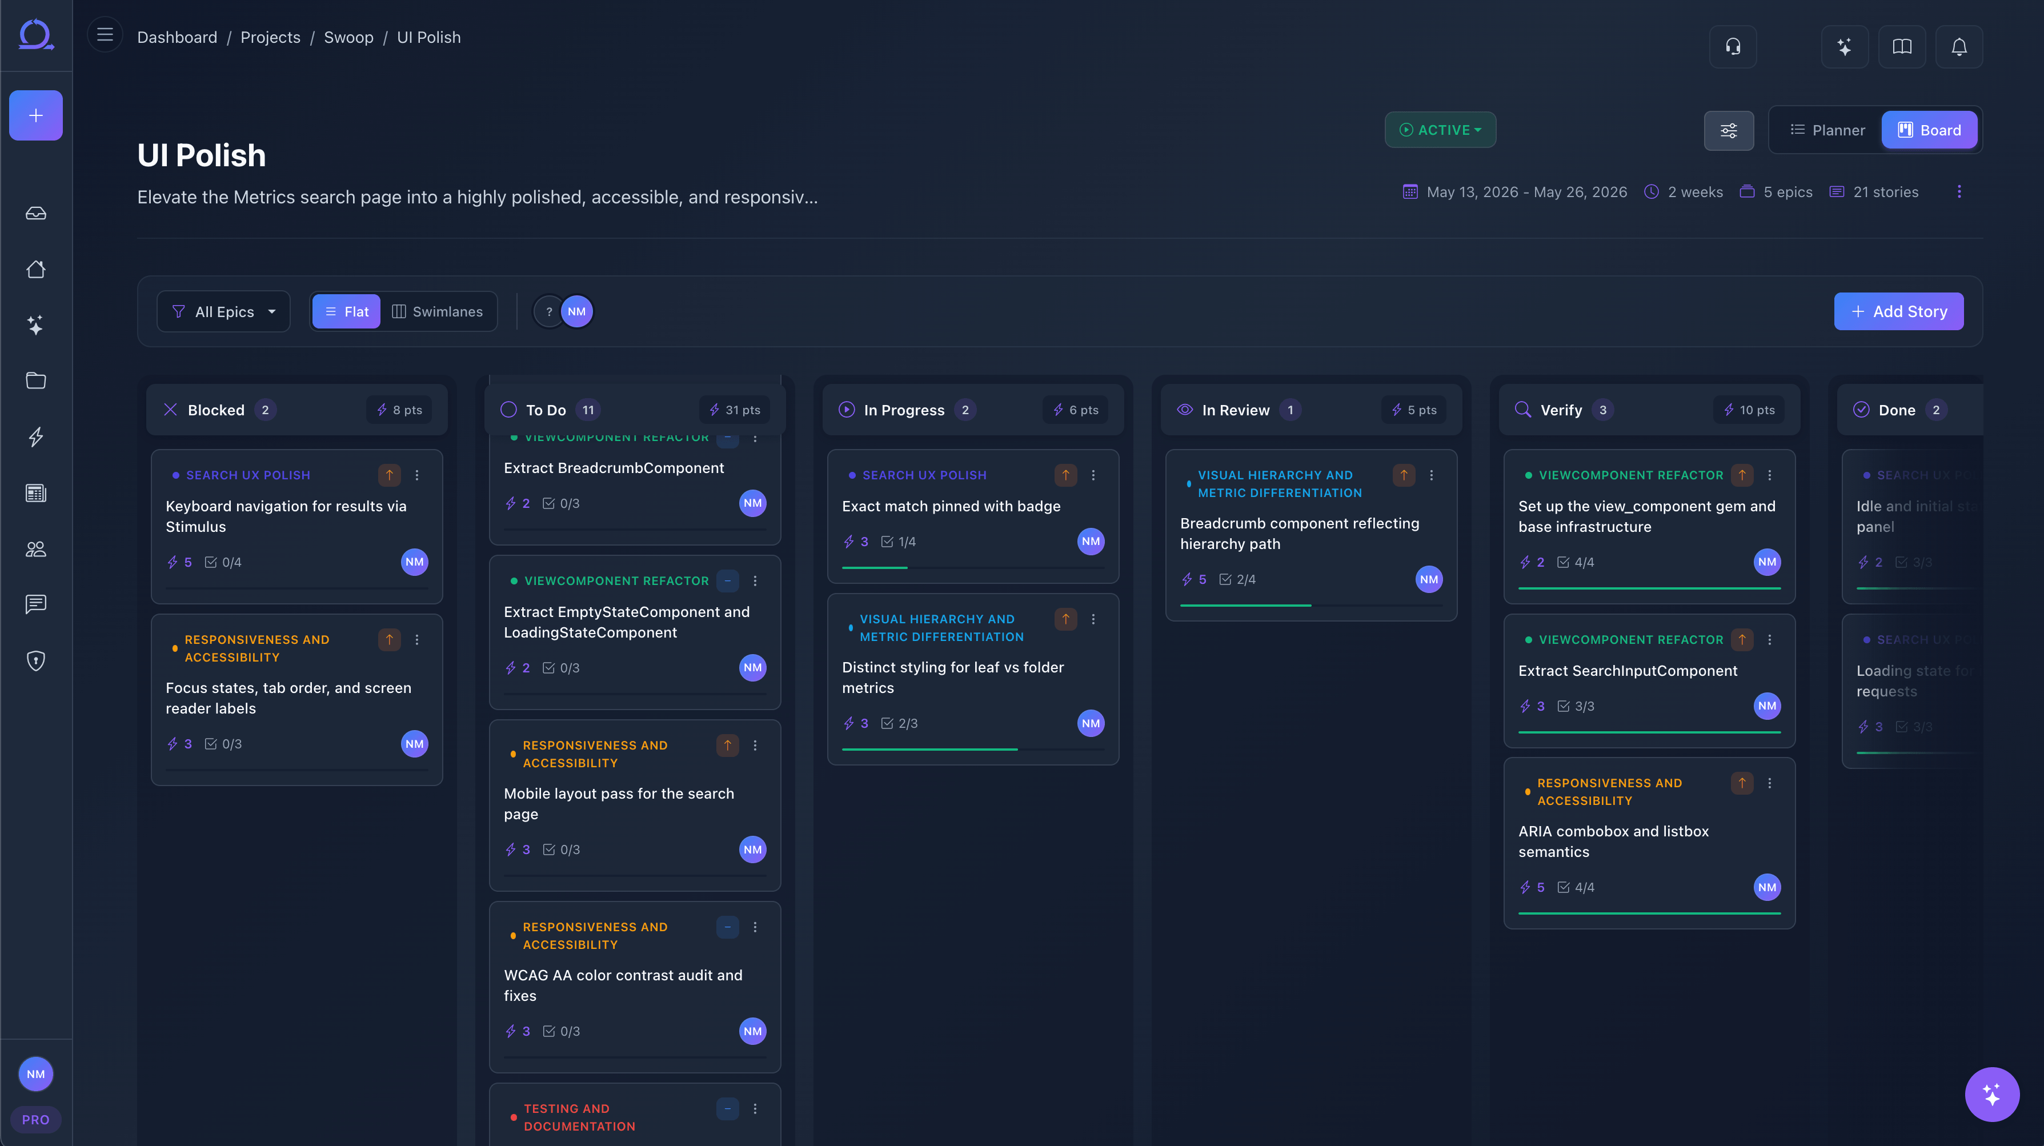Screen dimensions: 2044x1146
Task: Click the PRO plan badge
Action: pyautogui.click(x=36, y=1119)
